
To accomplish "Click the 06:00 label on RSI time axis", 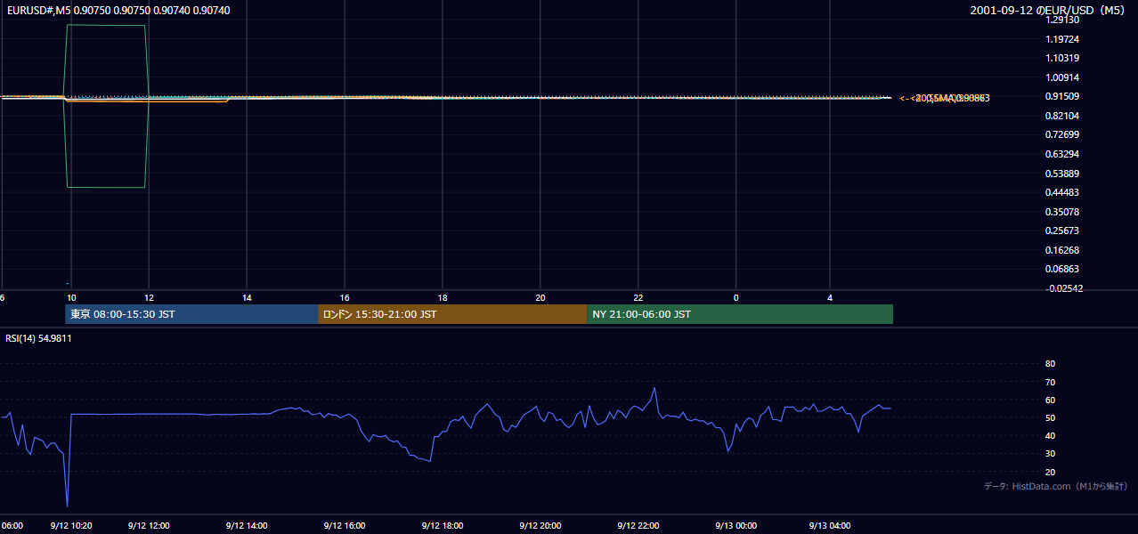I will pos(12,525).
